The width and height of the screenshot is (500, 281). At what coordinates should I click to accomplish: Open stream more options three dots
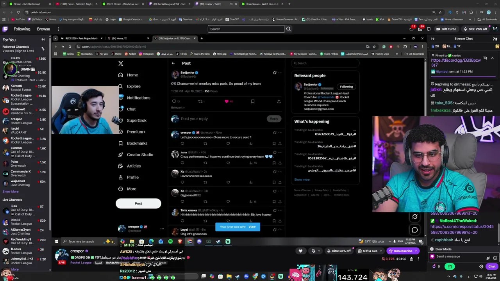[418, 259]
